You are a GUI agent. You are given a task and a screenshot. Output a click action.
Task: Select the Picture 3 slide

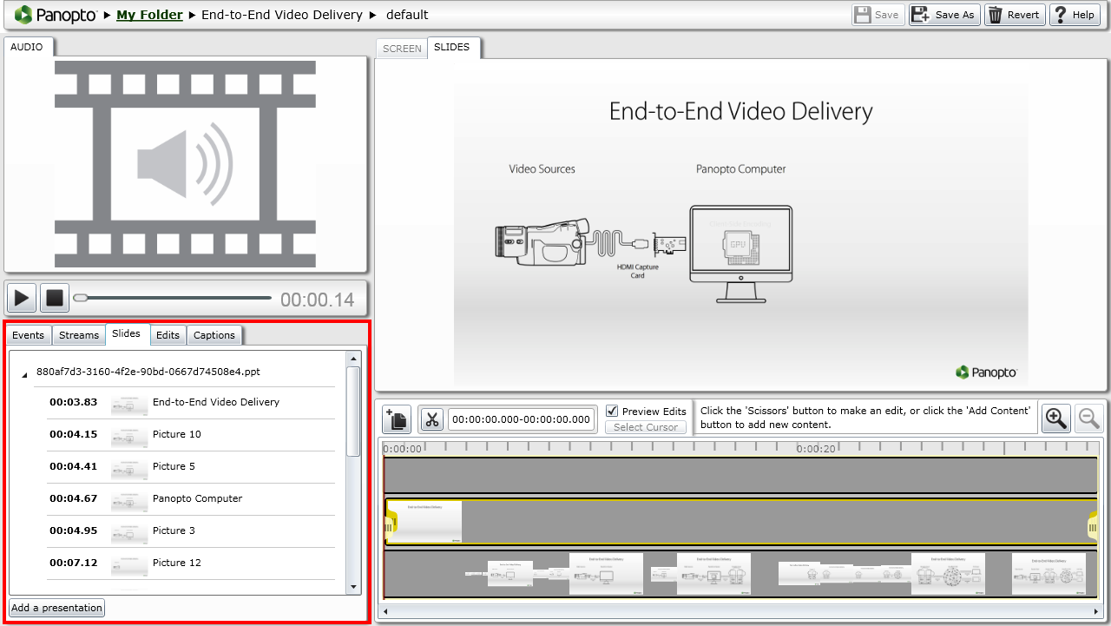point(191,530)
